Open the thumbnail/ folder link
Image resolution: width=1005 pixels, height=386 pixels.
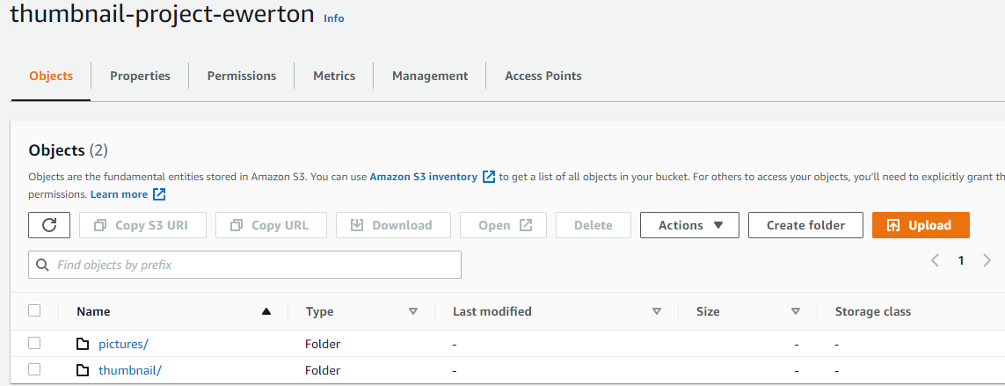130,370
